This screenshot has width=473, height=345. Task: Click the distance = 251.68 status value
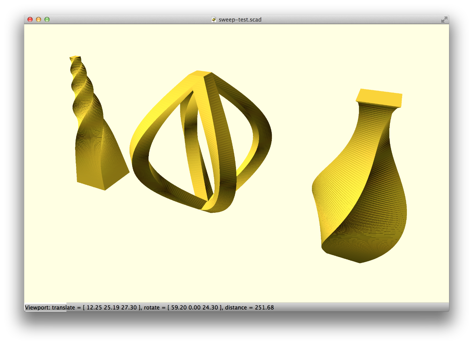[249, 308]
